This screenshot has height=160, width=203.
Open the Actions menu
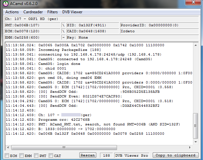click(x=12, y=12)
